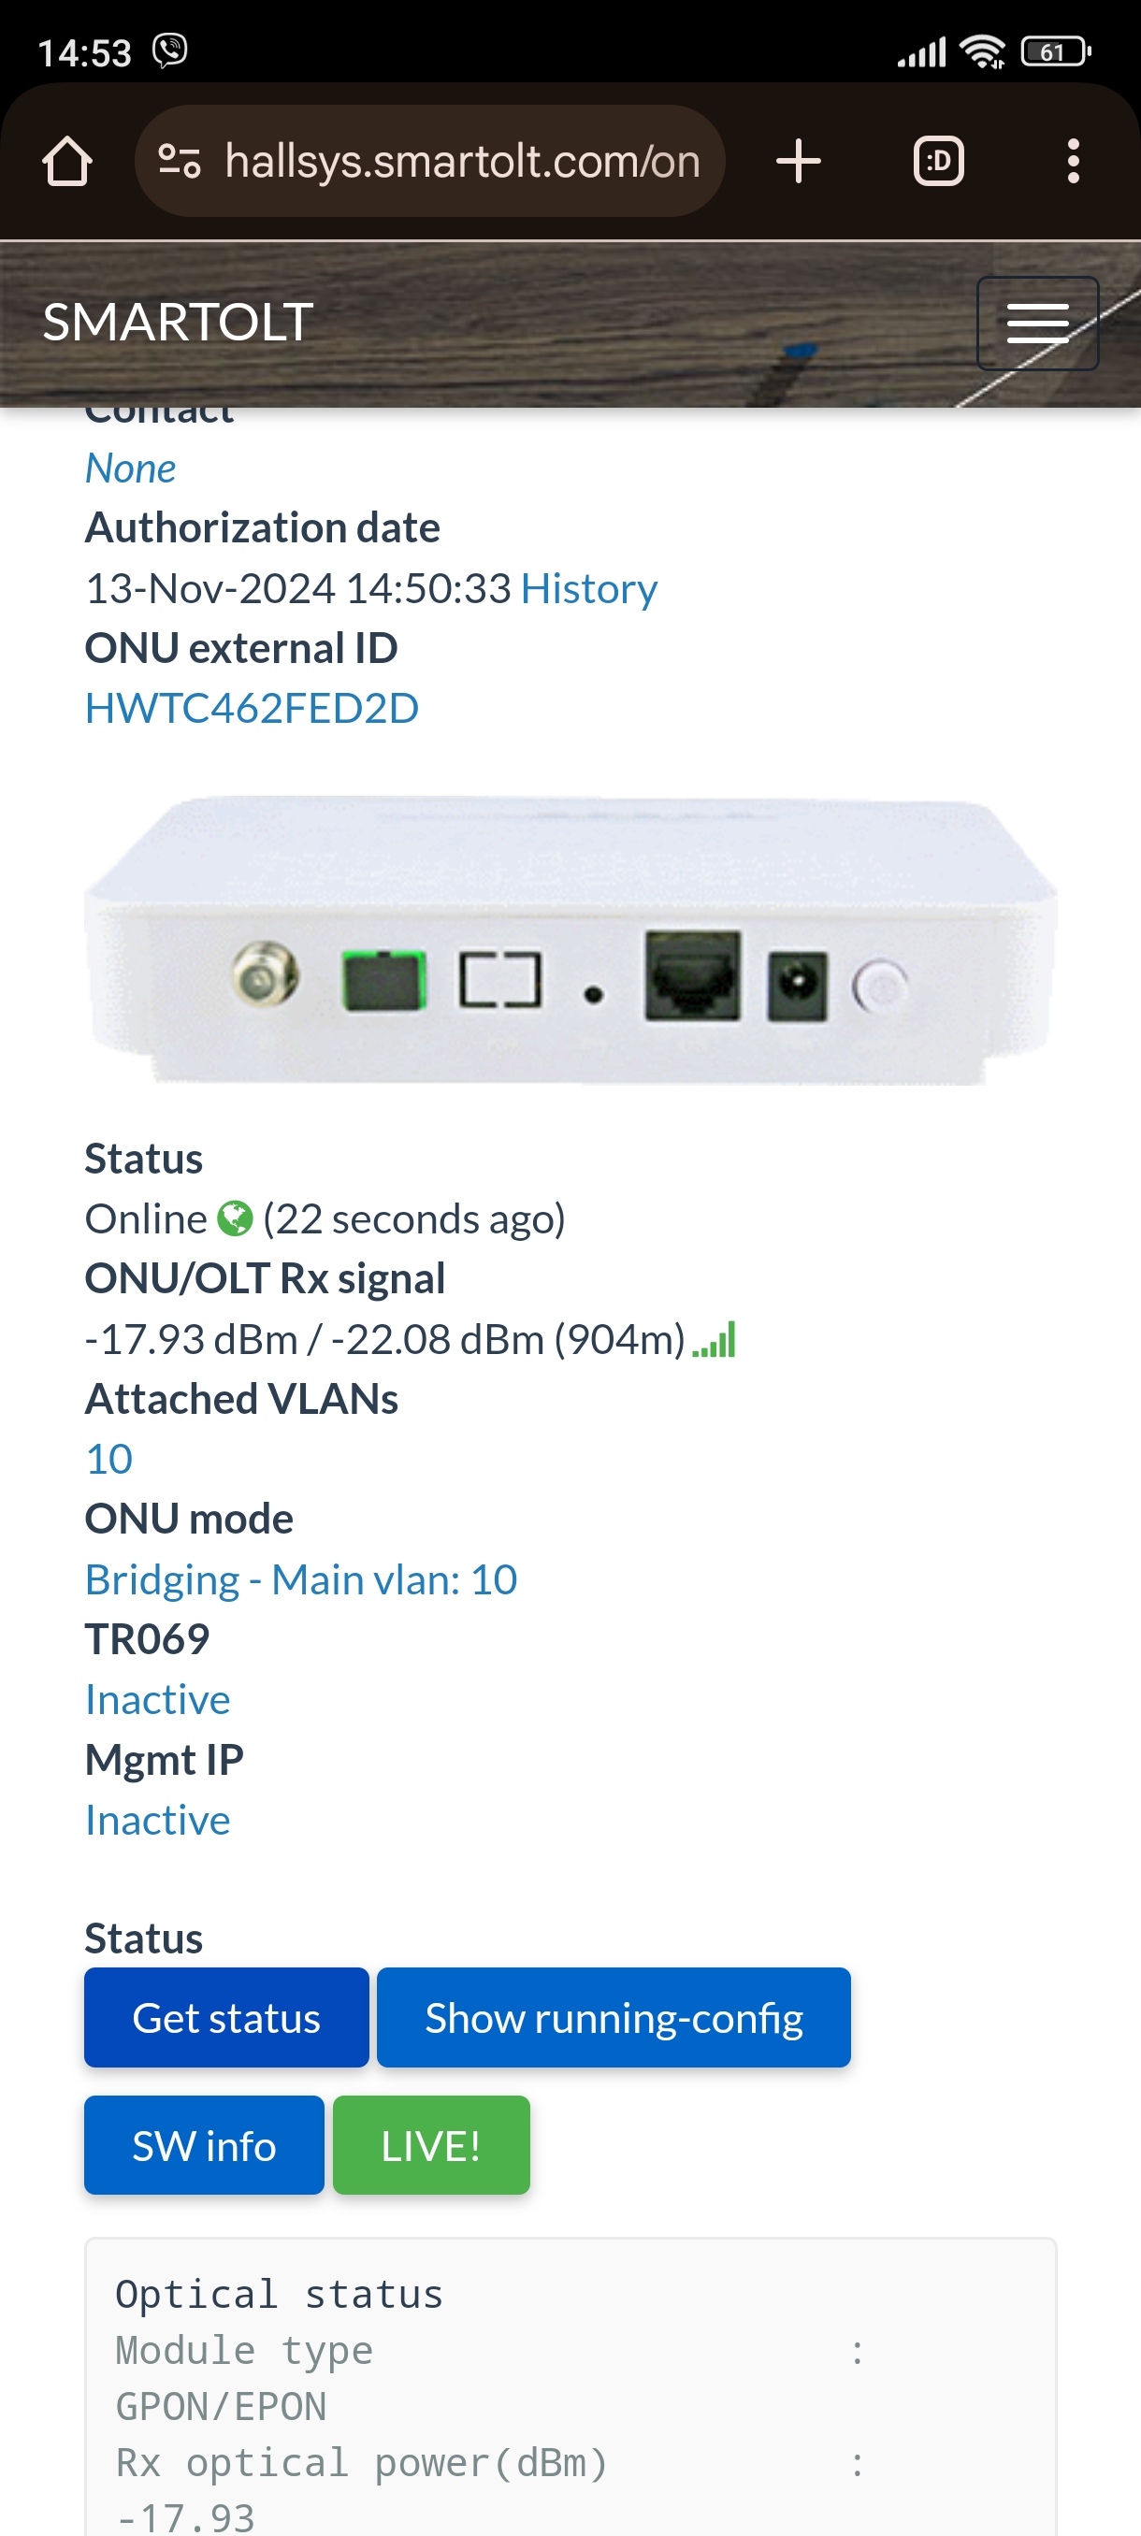1141x2536 pixels.
Task: Click the green signal strength bars icon
Action: [x=714, y=1340]
